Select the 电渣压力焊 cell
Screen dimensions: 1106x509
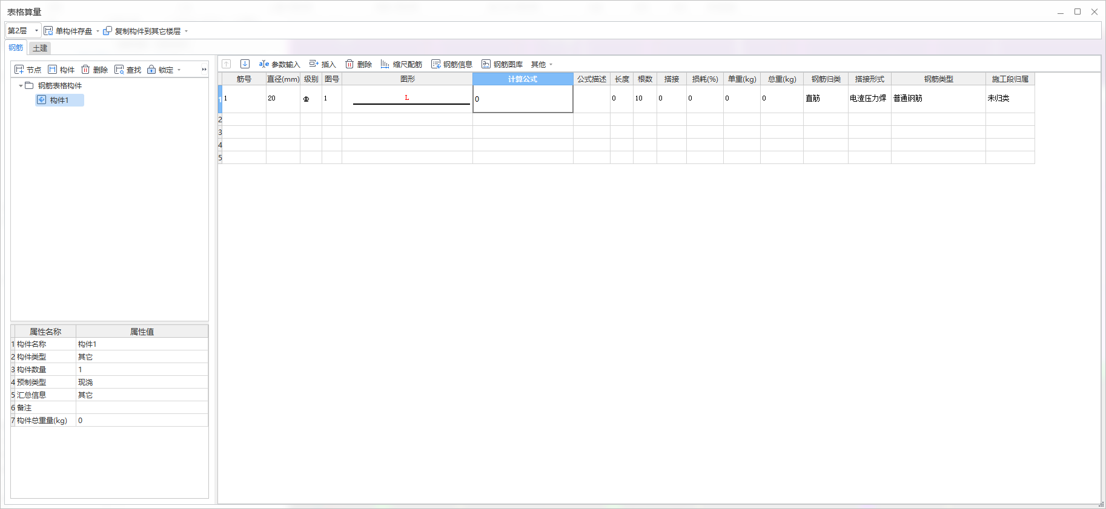[x=869, y=99]
